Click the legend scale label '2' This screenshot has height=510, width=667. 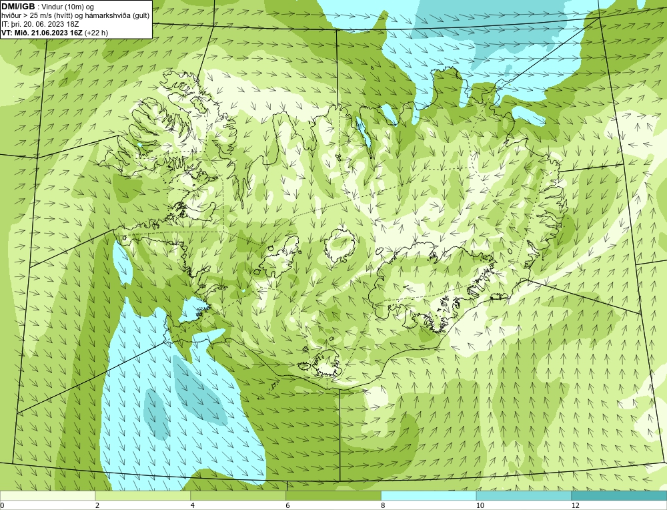click(x=97, y=505)
